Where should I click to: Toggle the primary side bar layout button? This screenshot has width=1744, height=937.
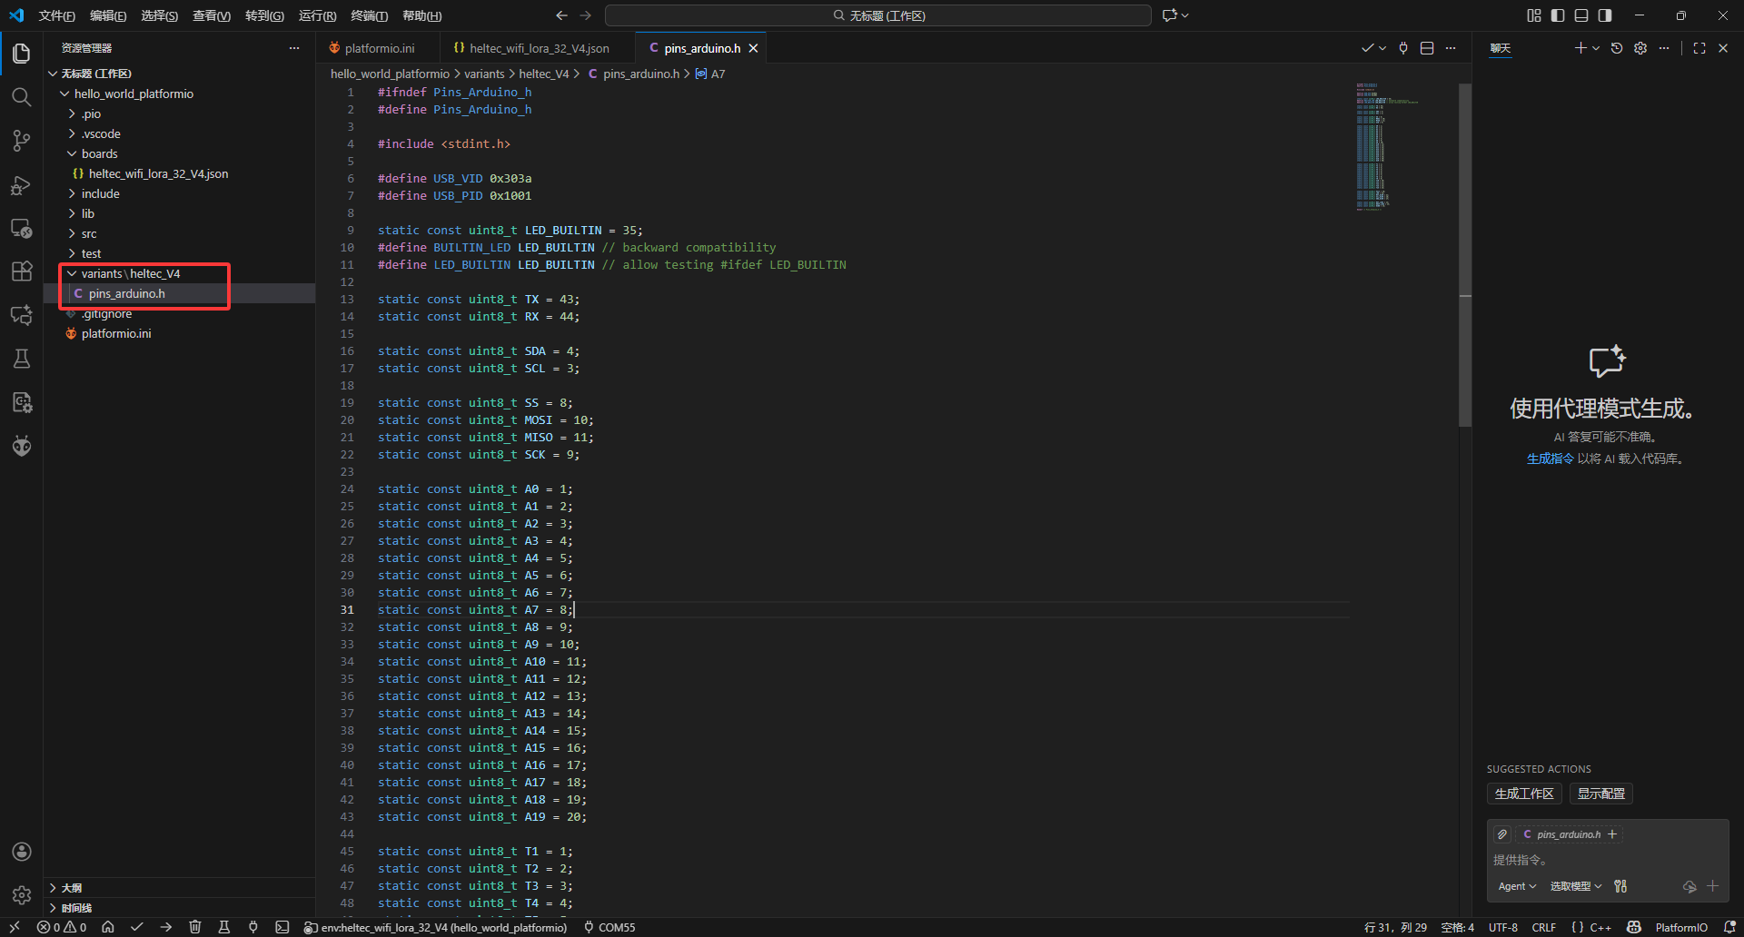[x=1558, y=15]
